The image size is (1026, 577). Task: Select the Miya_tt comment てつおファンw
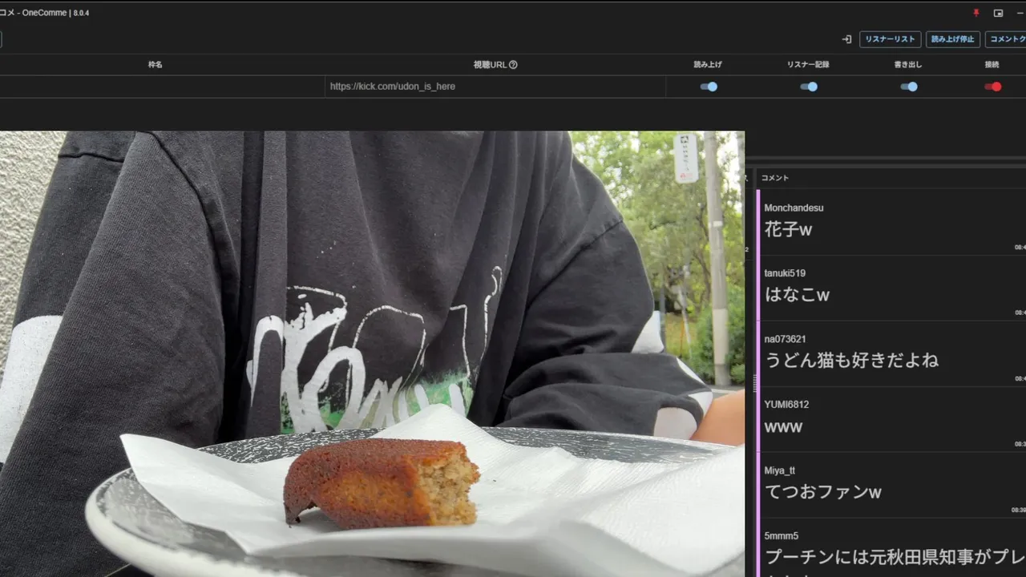891,485
